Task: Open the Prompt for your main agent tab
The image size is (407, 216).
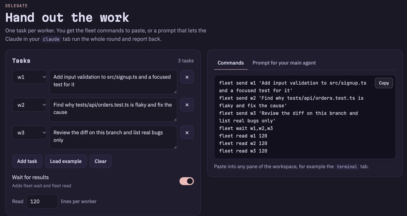Action: point(284,63)
